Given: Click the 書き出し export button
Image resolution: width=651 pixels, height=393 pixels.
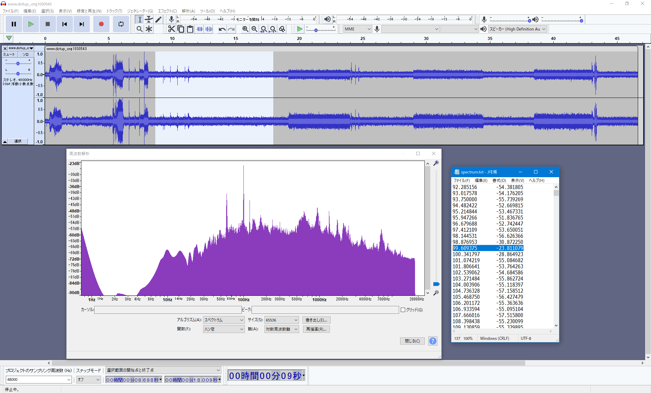Looking at the screenshot, I should coord(316,320).
